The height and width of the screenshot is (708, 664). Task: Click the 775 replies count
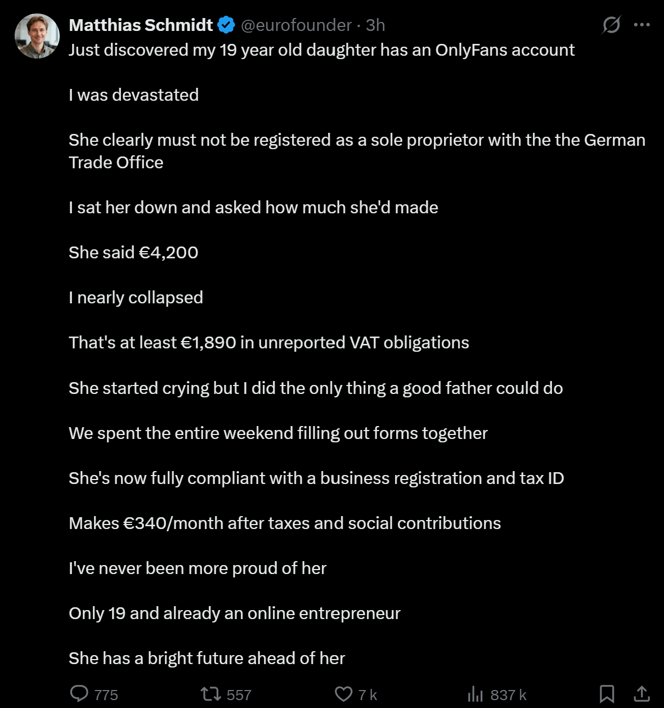point(106,695)
